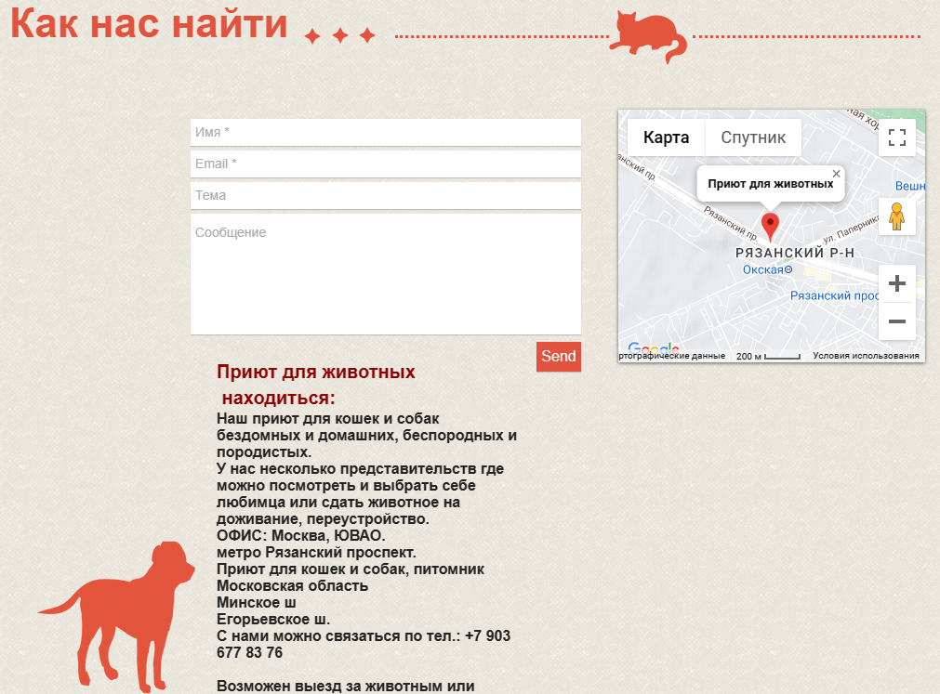Image resolution: width=940 pixels, height=694 pixels.
Task: Click the 'Минское ш' text line
Action: click(256, 602)
